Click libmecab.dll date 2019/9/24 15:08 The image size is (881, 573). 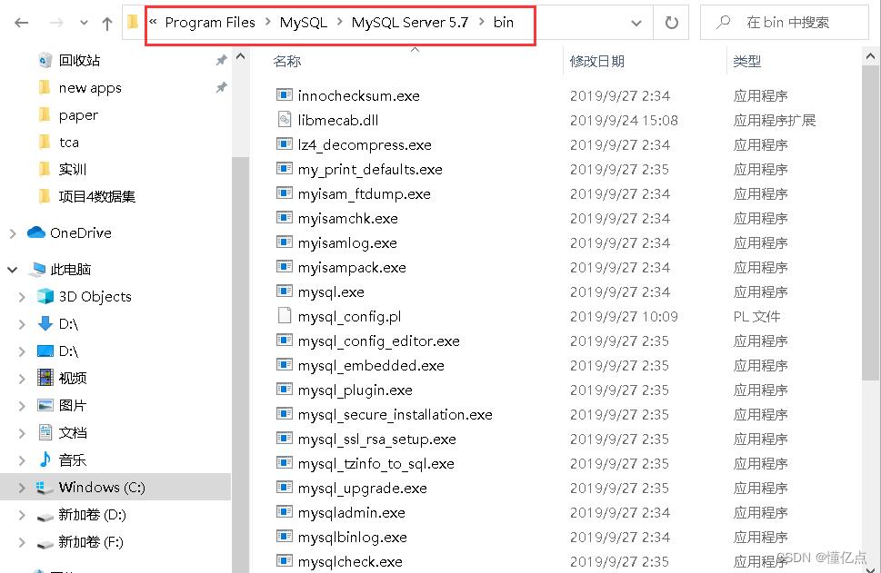coord(624,120)
